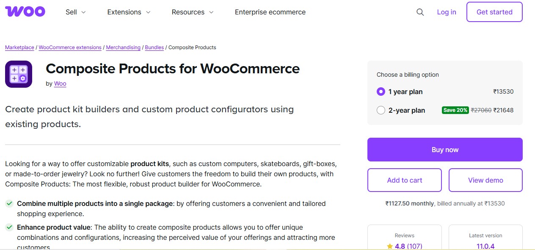
Task: Choose the 2-year plan billing option
Action: [x=381, y=110]
